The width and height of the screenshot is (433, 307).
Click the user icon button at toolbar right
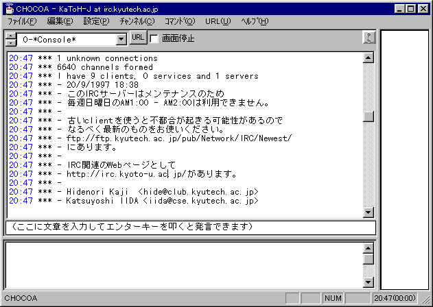pos(369,38)
